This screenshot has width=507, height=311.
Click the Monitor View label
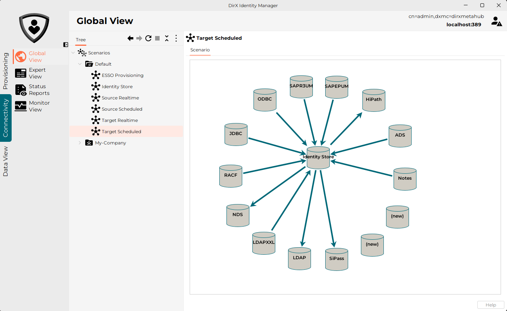(39, 106)
